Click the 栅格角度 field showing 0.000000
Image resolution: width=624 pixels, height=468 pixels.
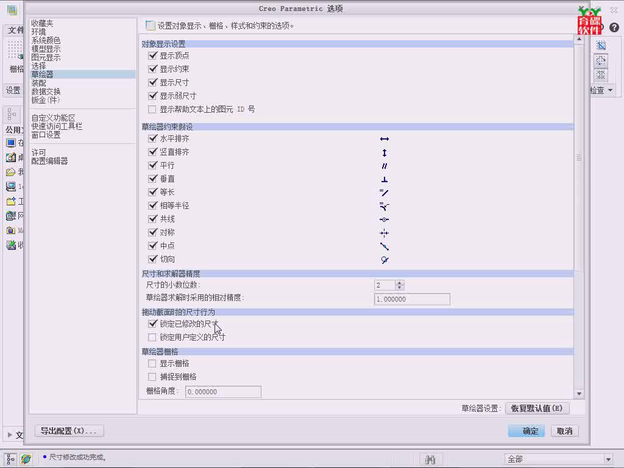click(223, 392)
